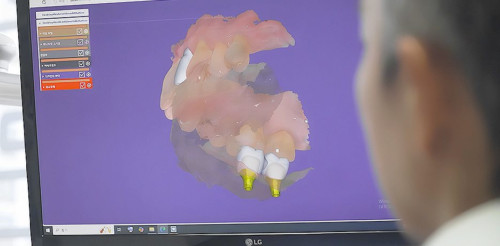Uncheck the orange-red row's checkbox
500x246 pixels.
[x=82, y=85]
